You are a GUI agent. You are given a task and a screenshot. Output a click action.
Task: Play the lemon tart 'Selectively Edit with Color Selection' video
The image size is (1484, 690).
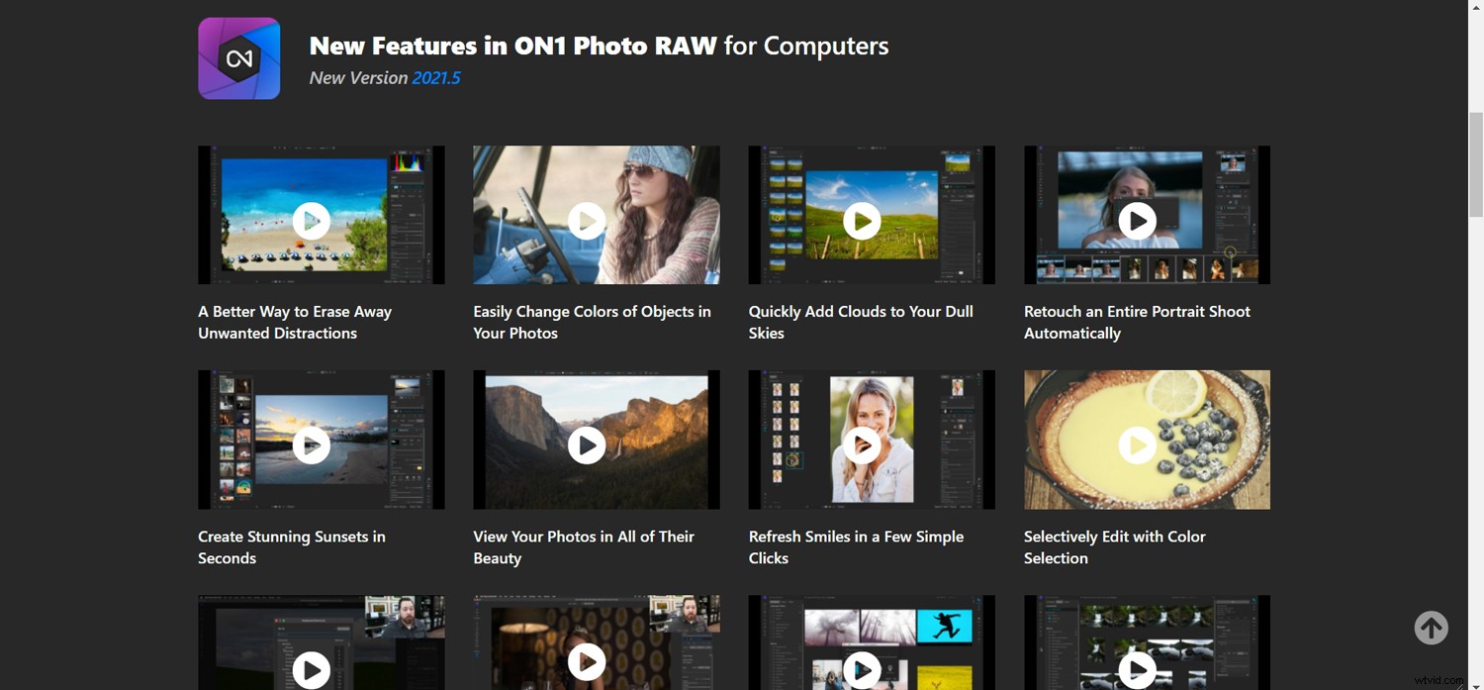coord(1137,445)
